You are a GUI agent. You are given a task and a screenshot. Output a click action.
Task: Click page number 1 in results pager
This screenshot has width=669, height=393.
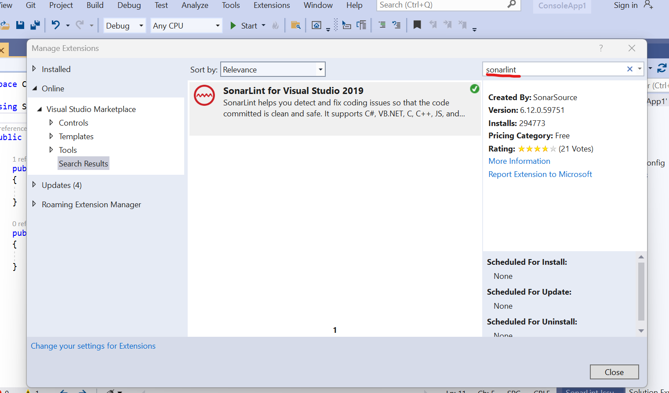[x=335, y=330]
